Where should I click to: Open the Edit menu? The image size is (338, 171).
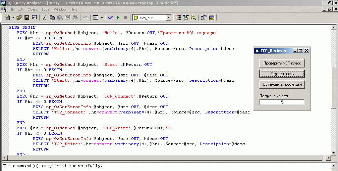(21, 9)
